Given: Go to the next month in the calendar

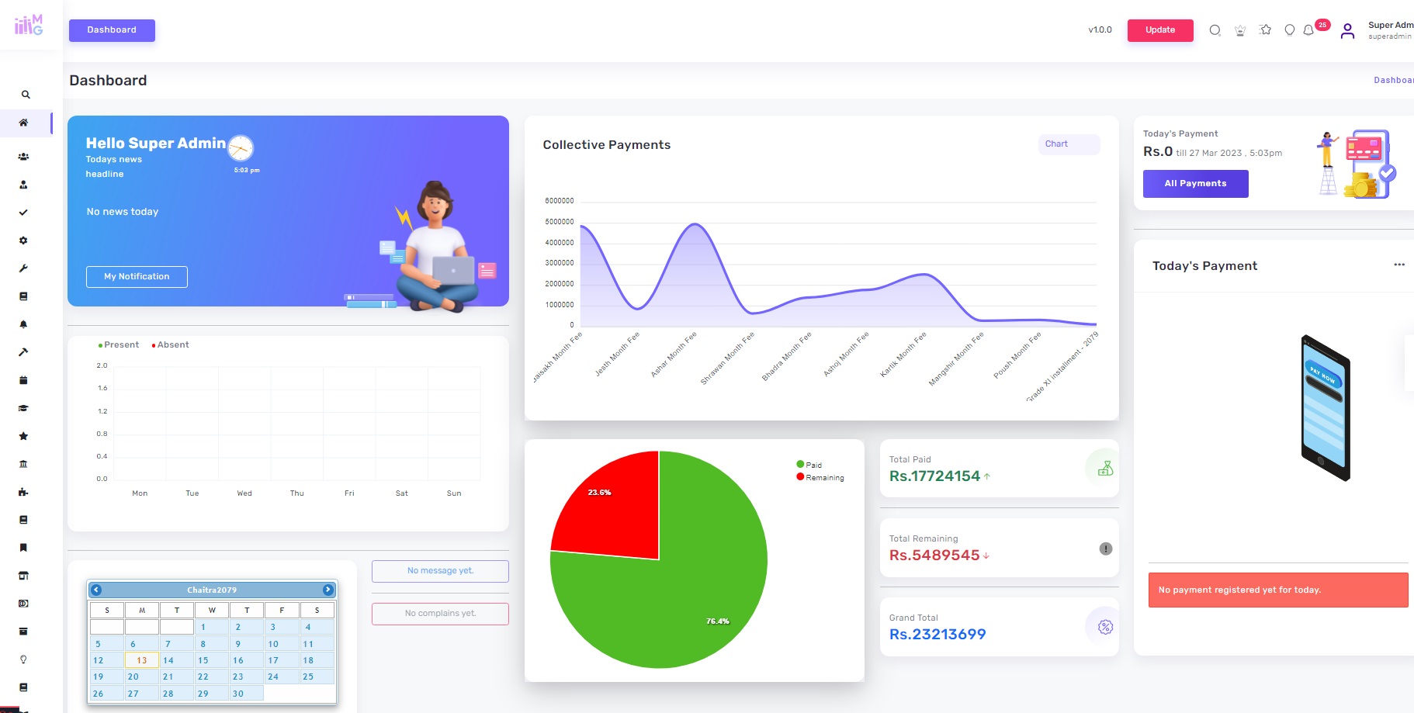Looking at the screenshot, I should coord(328,590).
